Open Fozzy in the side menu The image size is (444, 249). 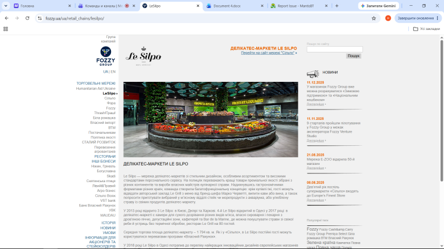point(111,108)
